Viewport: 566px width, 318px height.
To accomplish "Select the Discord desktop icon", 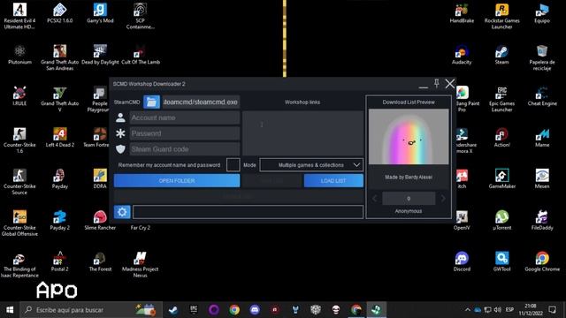I will pyautogui.click(x=462, y=261).
